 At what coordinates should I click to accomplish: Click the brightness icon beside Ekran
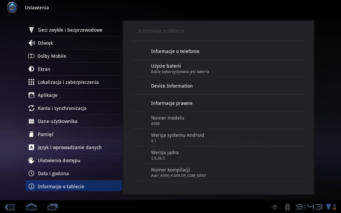click(31, 69)
